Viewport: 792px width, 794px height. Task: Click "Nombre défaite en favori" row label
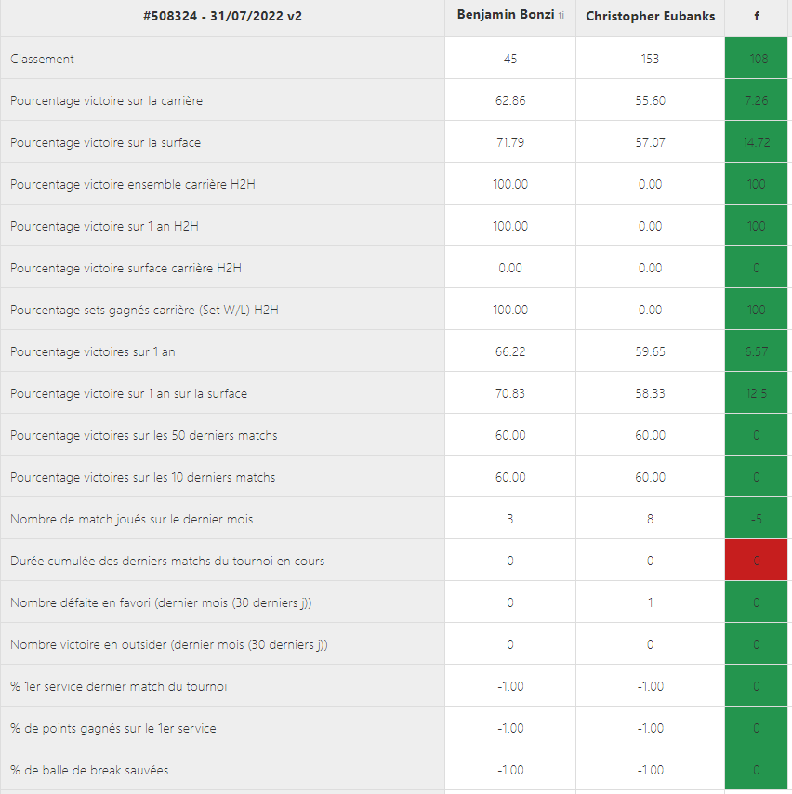[161, 603]
